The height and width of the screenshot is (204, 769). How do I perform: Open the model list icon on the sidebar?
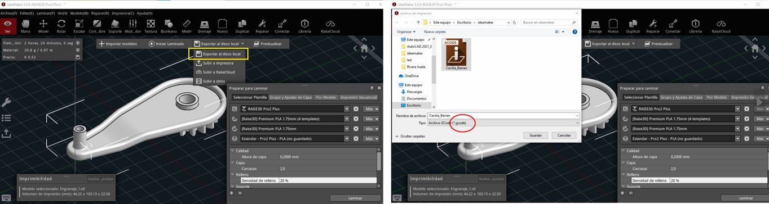tap(6, 117)
